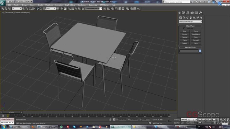Screen dimensions: 230x129
Task: Click the object color swatch
Action: click(x=200, y=51)
